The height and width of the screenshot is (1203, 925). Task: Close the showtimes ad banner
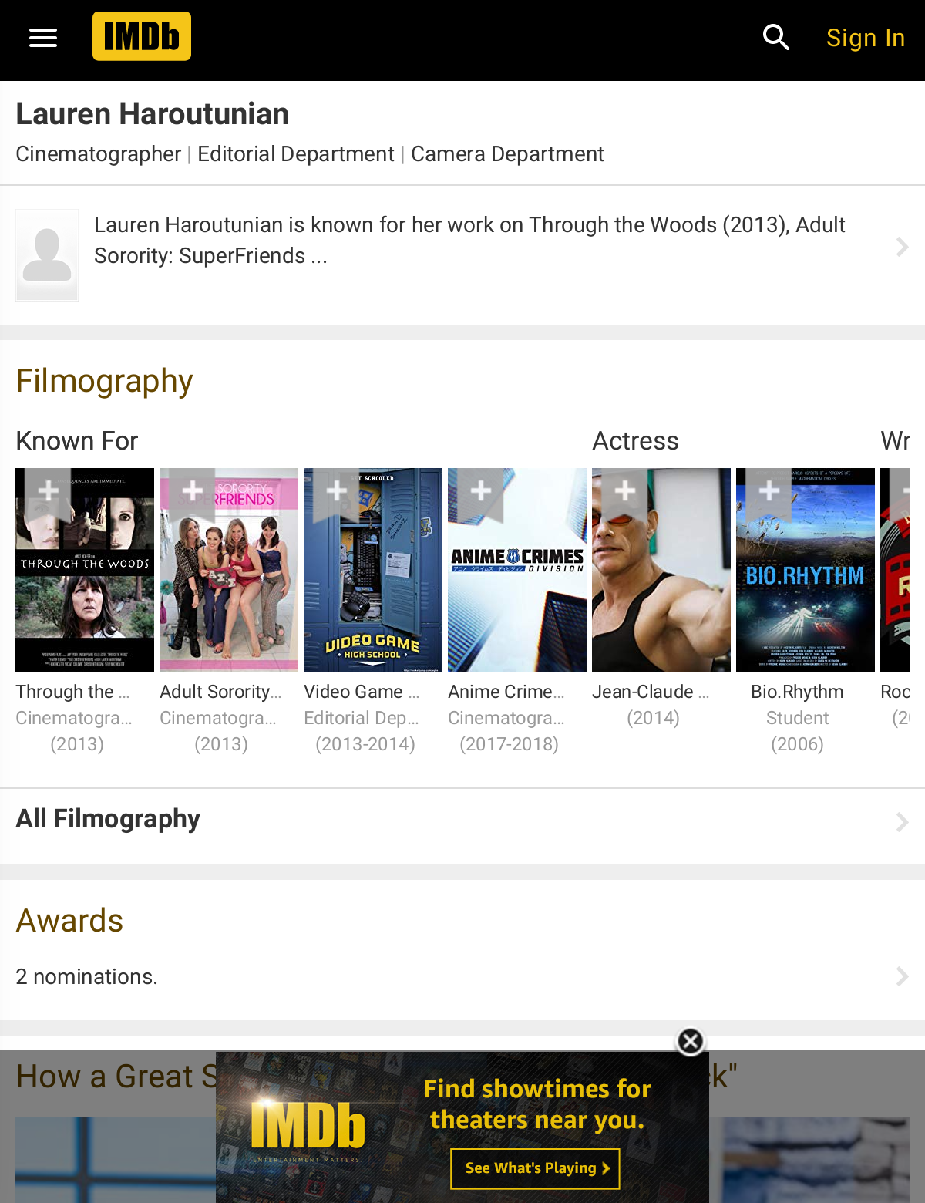691,1042
